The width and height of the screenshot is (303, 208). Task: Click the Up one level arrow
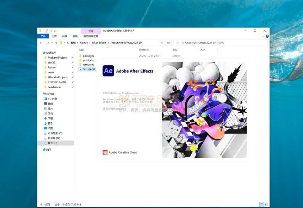[55, 43]
